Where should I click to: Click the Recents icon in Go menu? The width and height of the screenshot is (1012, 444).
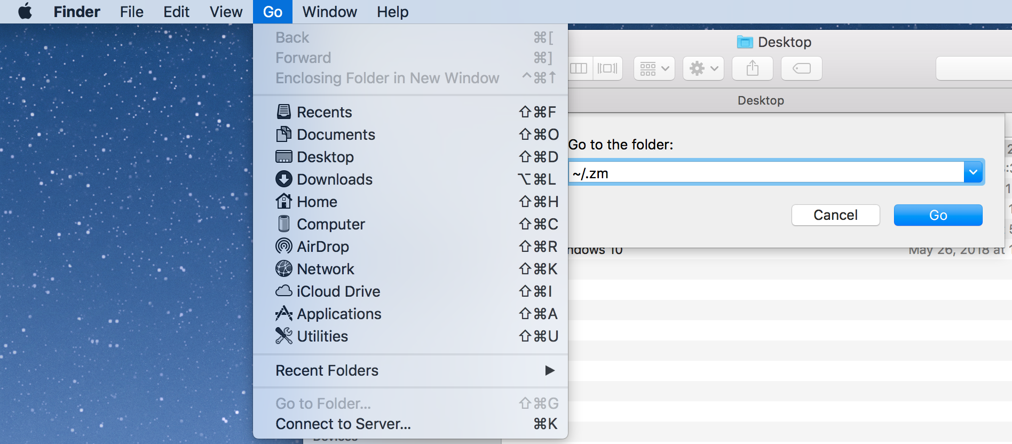[283, 112]
